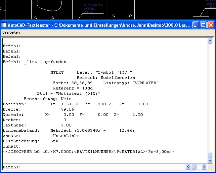Click the vertical scrollbar down arrow

(210, 160)
